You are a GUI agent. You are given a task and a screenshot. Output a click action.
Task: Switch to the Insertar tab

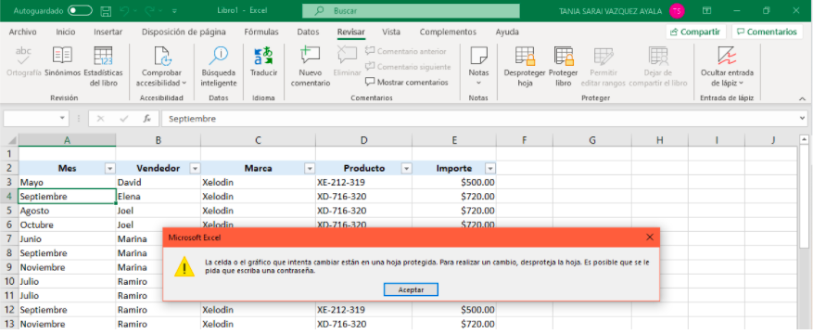point(108,32)
